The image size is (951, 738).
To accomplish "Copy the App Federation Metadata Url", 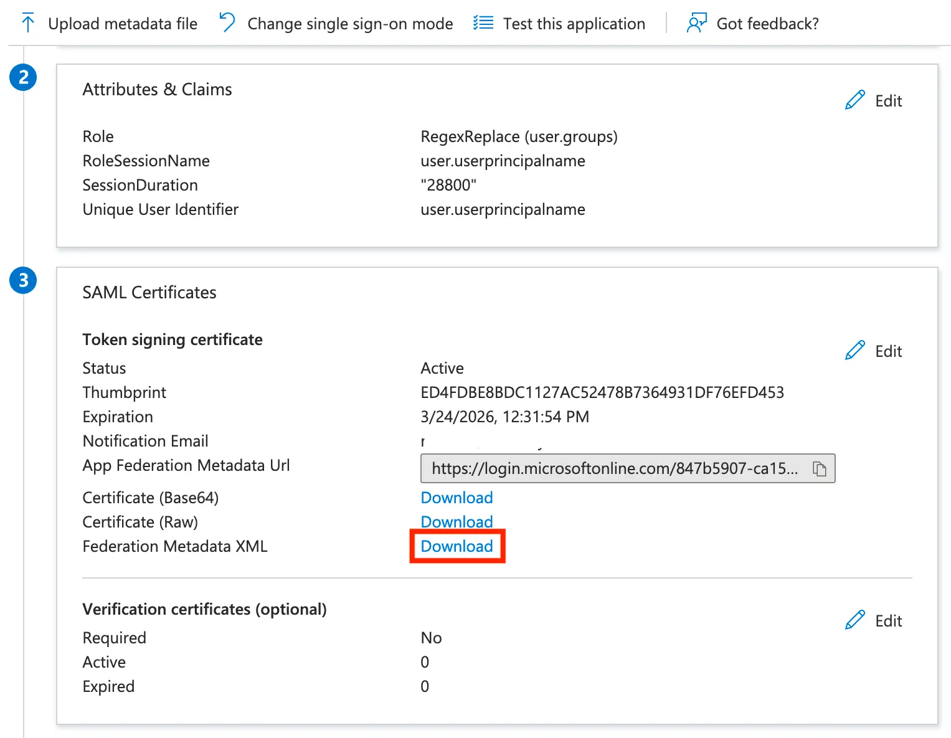I will pyautogui.click(x=820, y=469).
